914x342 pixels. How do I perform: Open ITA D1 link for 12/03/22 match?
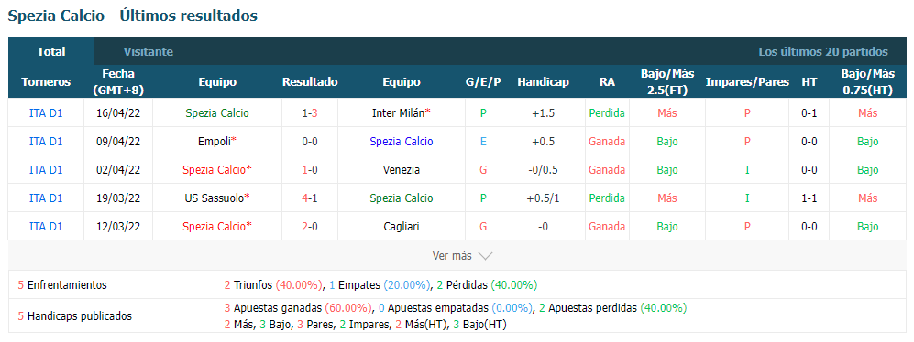pyautogui.click(x=46, y=226)
